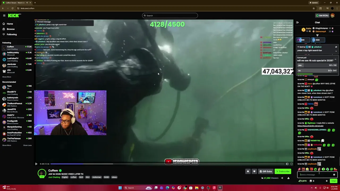The height and width of the screenshot is (191, 340).
Task: Click the Gemini button in Chrome
Action: [x=313, y=3]
